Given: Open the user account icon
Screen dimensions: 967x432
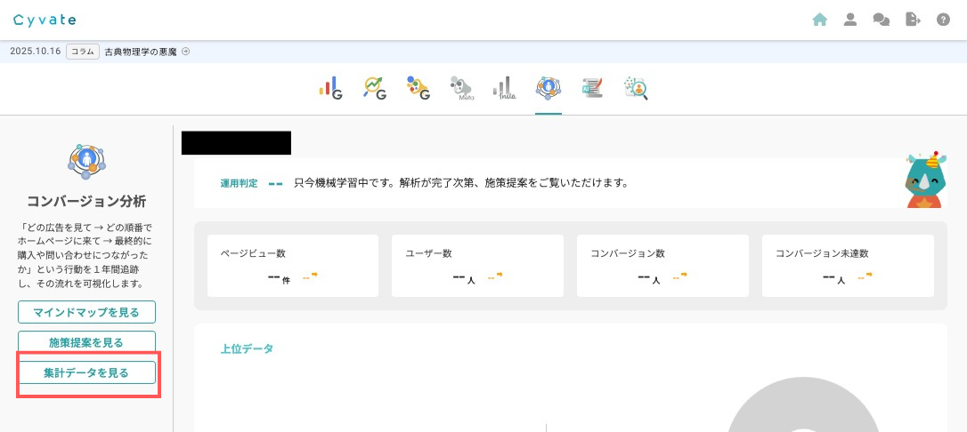Looking at the screenshot, I should 850,20.
